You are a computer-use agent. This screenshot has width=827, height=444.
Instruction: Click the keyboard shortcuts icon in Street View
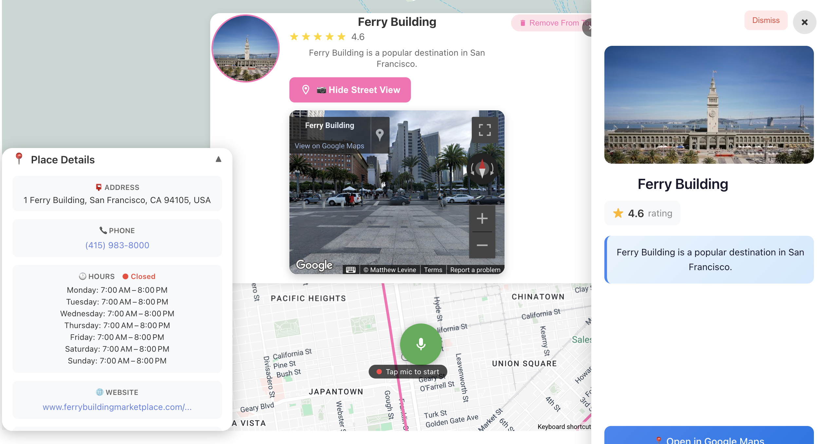351,270
